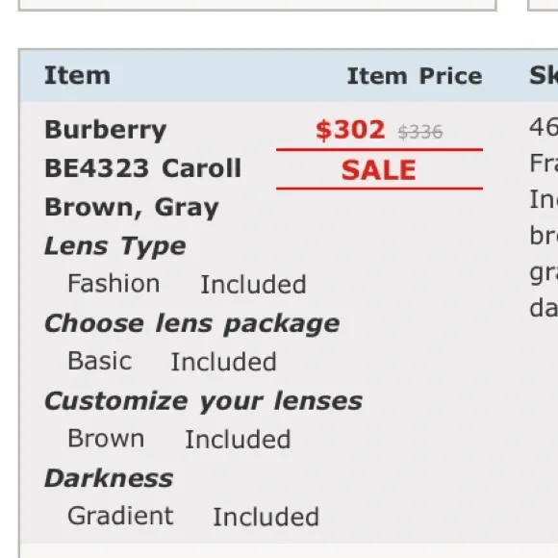The height and width of the screenshot is (558, 558).
Task: Click Included next to Brown
Action: point(238,440)
